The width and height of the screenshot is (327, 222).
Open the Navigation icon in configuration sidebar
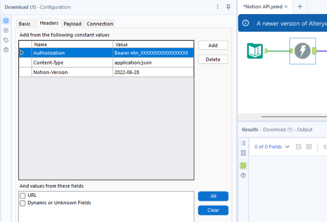click(6, 30)
